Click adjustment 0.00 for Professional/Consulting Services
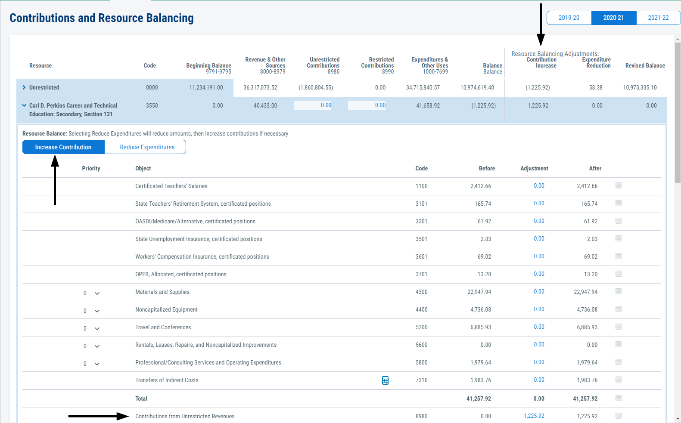The height and width of the screenshot is (423, 681). (539, 362)
